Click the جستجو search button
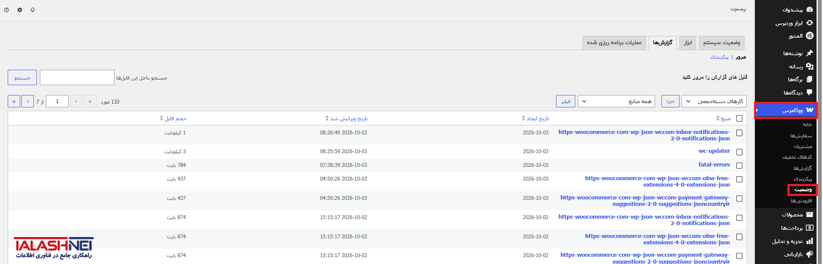Screen dimensions: 823x264 coord(22,77)
